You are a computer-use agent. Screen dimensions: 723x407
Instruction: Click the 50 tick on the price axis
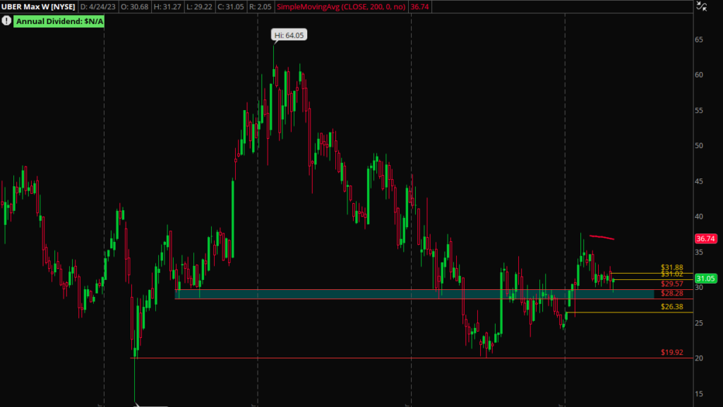tap(698, 146)
